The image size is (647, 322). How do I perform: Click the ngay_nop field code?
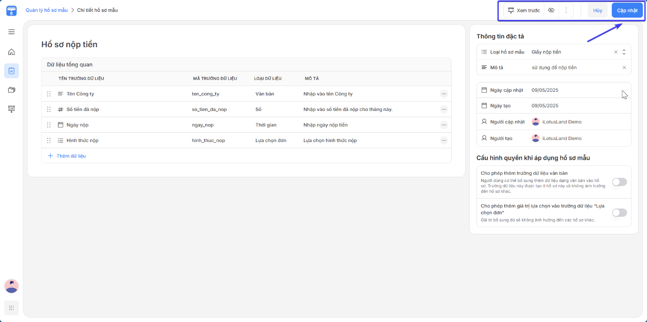tap(203, 125)
